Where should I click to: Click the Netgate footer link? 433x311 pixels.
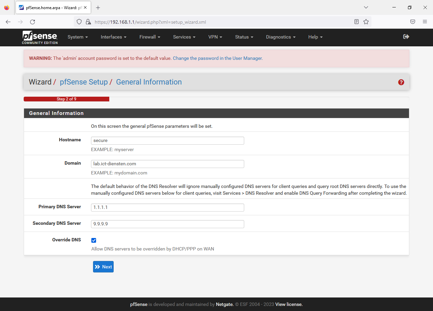tap(225, 304)
